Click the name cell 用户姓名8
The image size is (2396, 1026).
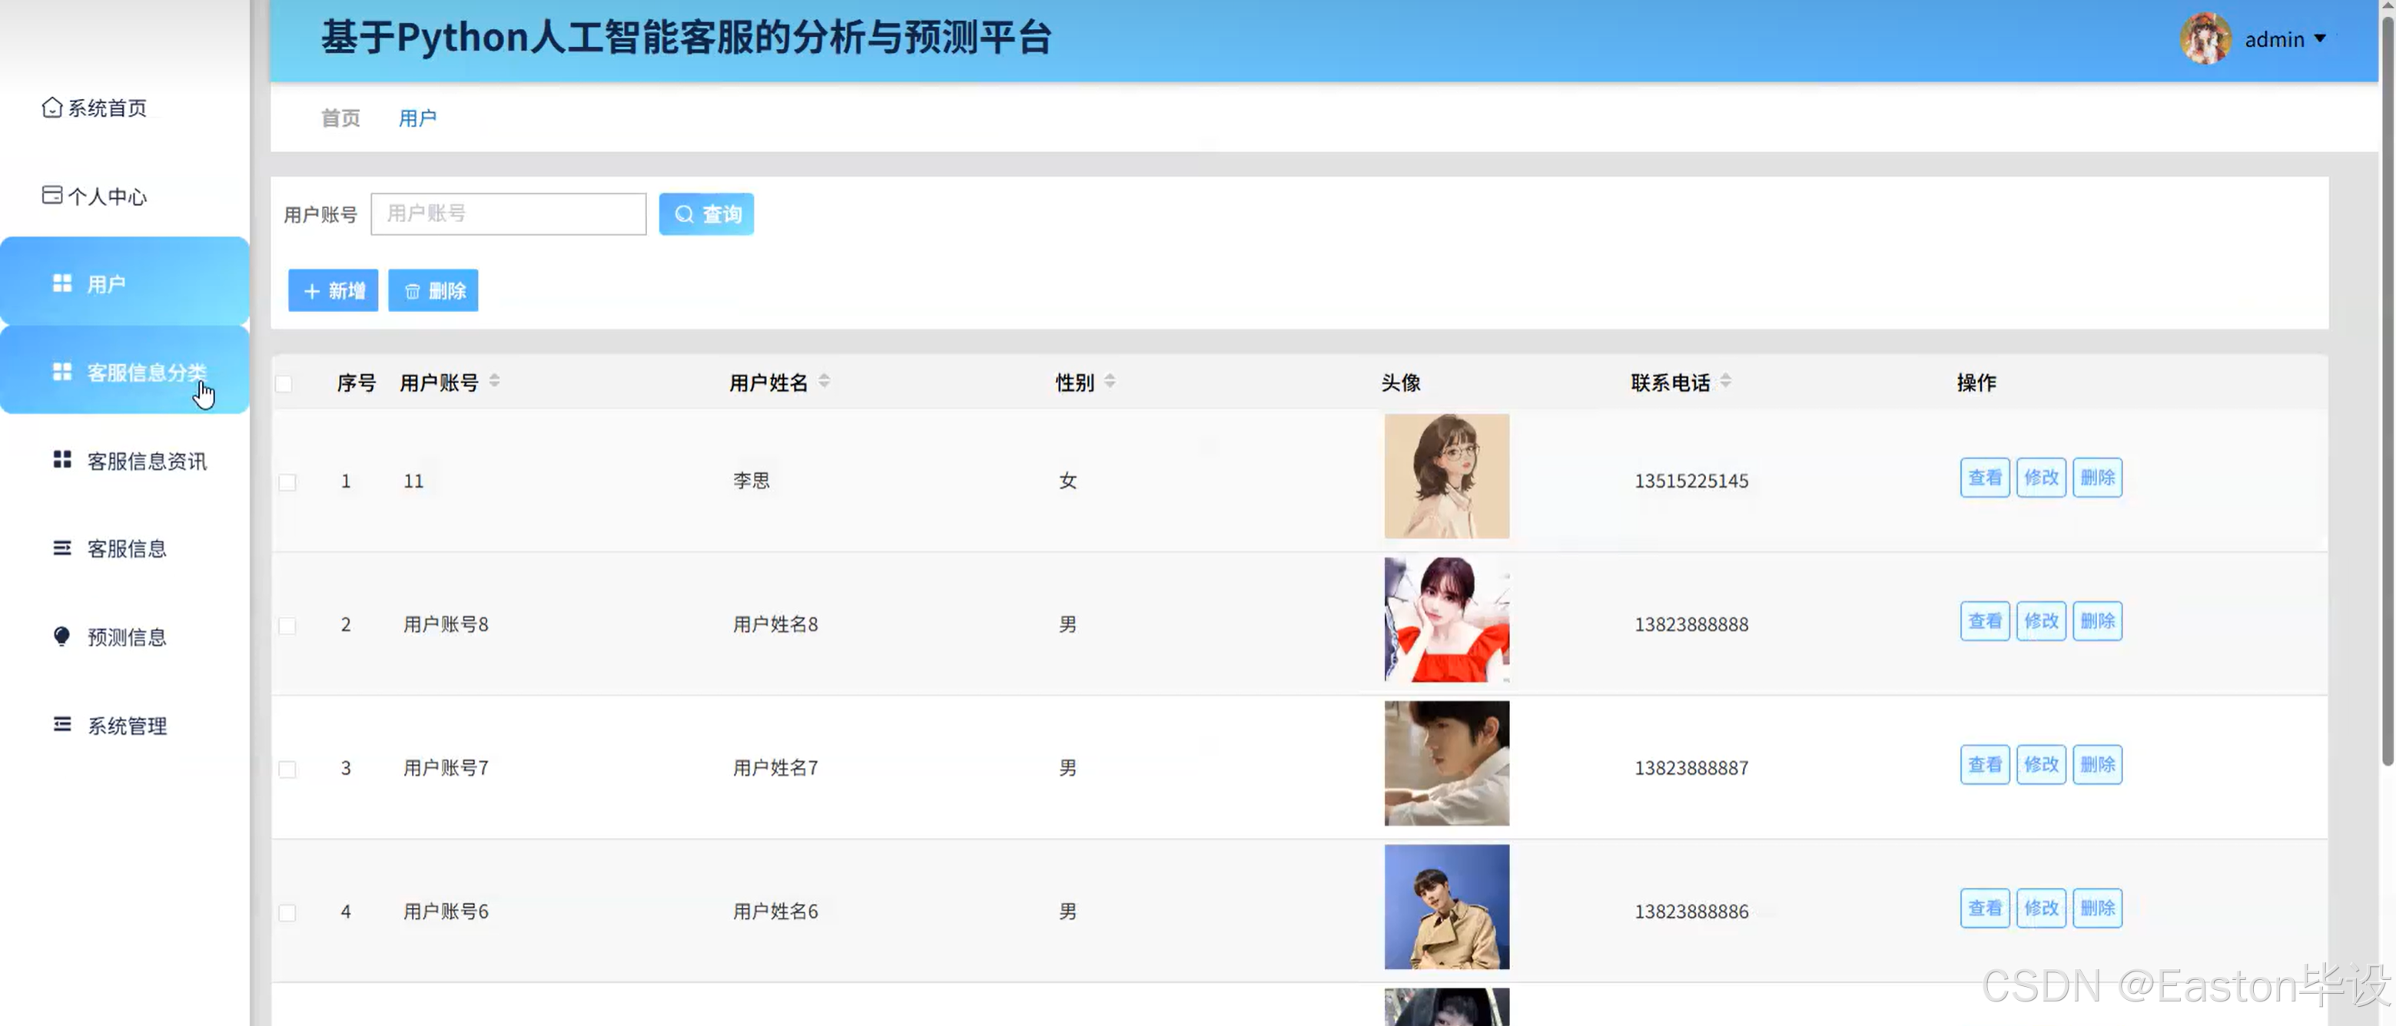click(x=775, y=624)
